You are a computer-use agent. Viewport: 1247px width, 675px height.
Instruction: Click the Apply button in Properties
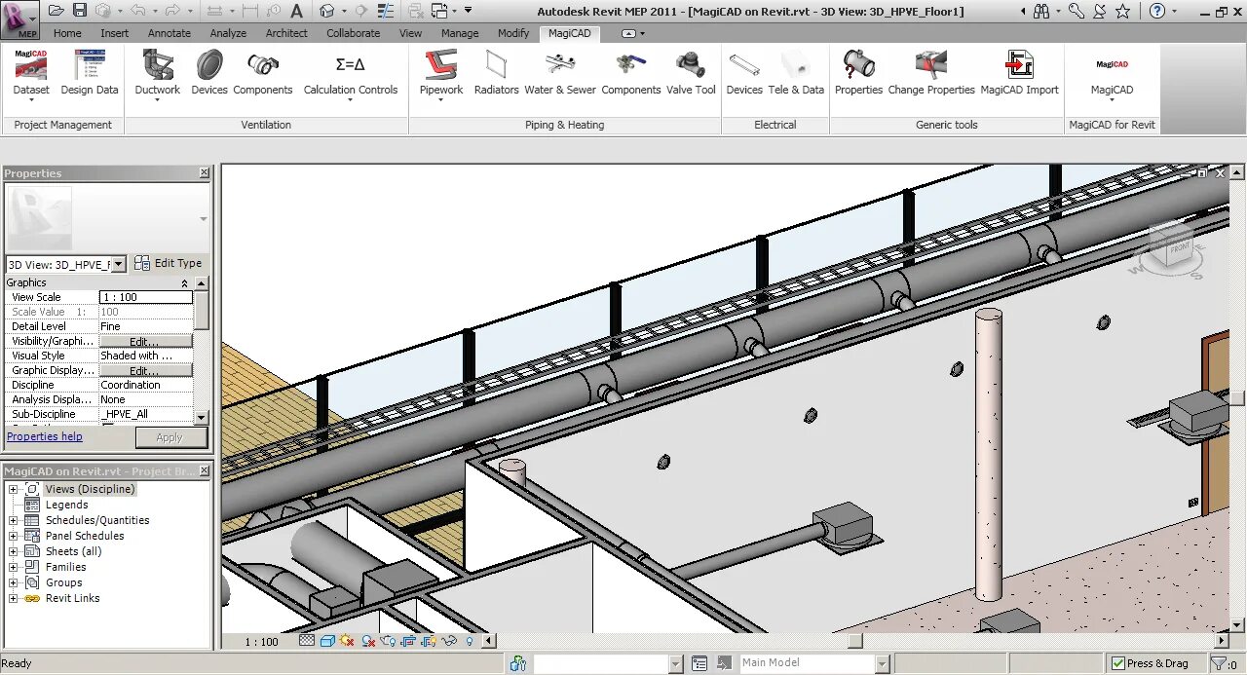pyautogui.click(x=170, y=437)
